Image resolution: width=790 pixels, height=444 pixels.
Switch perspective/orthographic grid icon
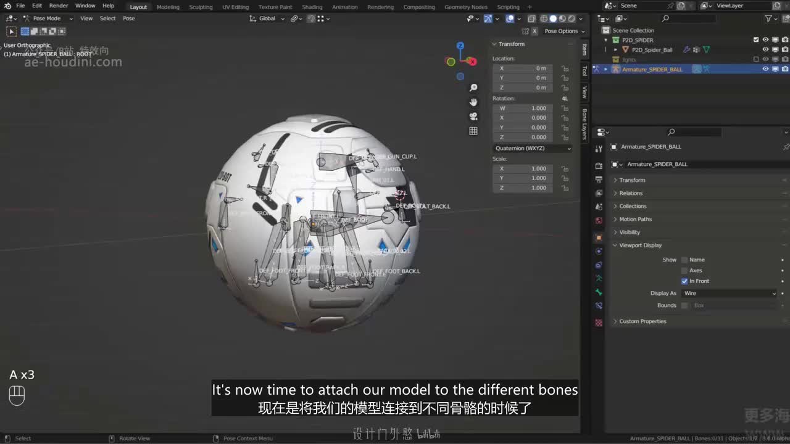tap(473, 131)
